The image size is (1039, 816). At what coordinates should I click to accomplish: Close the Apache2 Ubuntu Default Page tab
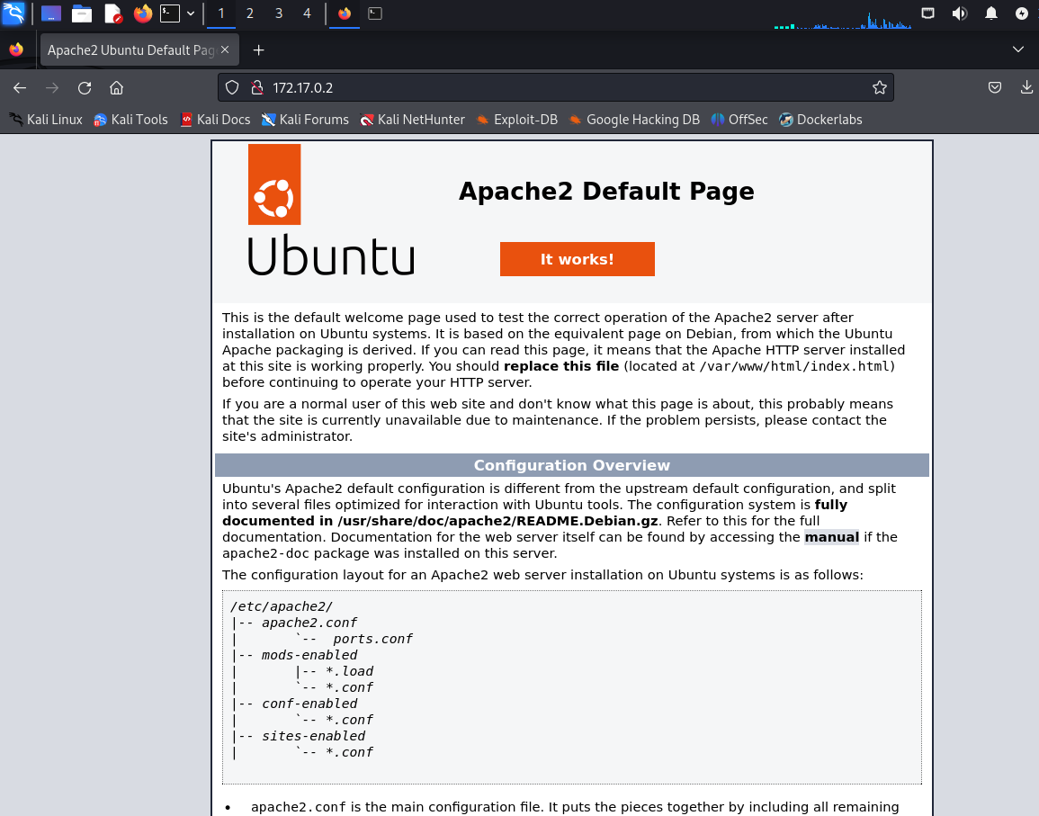225,49
